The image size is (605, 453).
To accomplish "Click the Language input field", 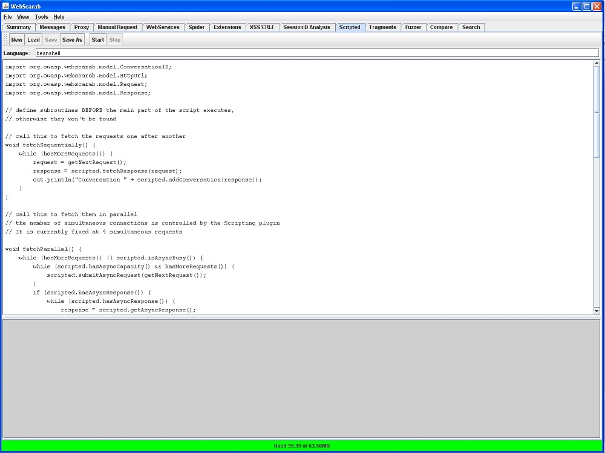I will point(317,53).
